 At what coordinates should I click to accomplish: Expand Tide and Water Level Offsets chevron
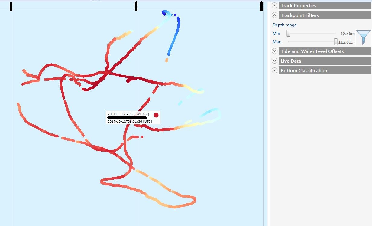(274, 51)
